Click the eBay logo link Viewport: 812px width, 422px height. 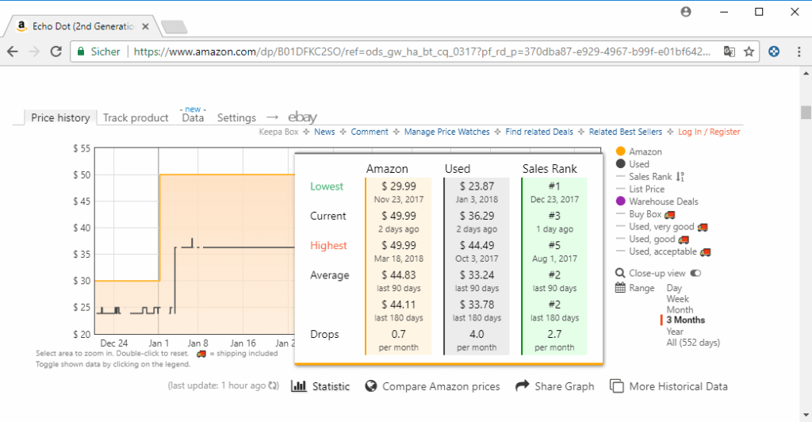(302, 117)
